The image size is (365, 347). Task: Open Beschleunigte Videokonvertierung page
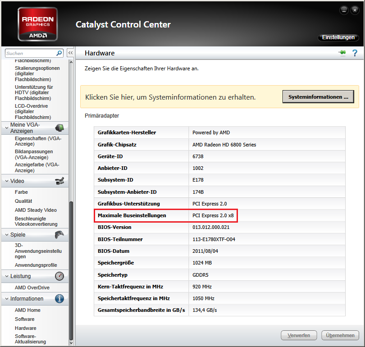[36, 221]
